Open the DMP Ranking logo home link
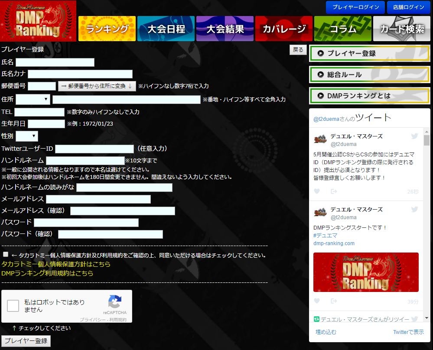This screenshot has height=350, width=433. pos(38,21)
